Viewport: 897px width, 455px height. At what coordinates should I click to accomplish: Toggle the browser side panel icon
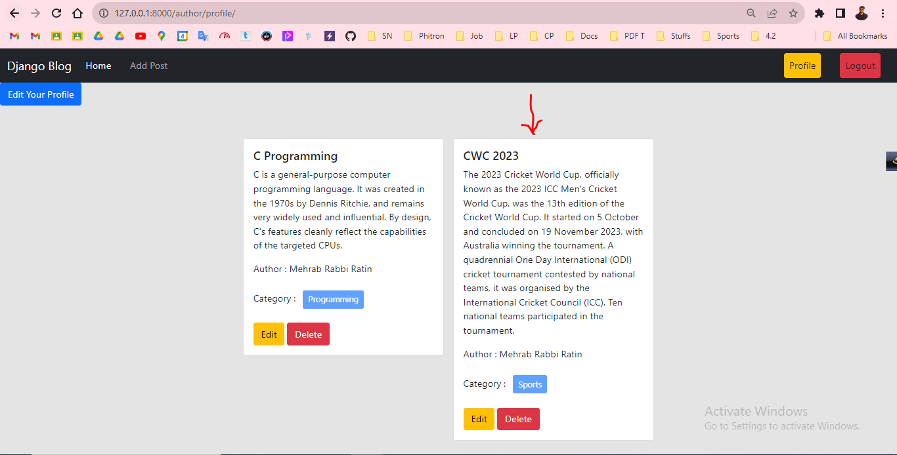pos(840,13)
